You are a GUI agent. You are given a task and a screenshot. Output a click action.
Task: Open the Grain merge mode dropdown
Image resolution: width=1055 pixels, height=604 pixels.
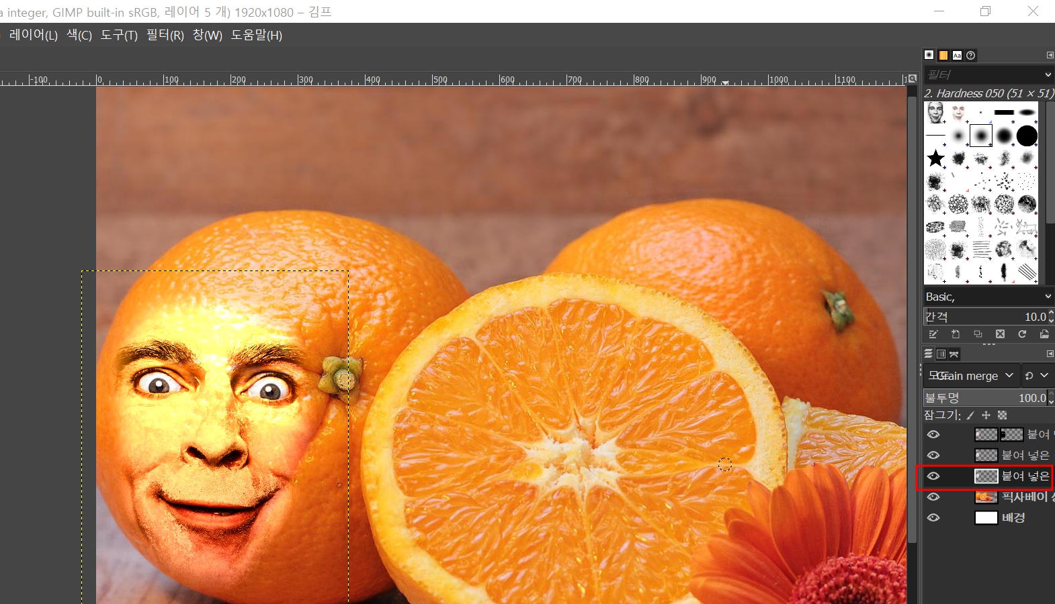(x=971, y=376)
